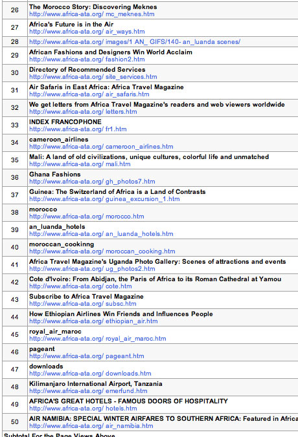Open the downloads.htm link
Viewport: 298px width, 437px height.
click(90, 374)
